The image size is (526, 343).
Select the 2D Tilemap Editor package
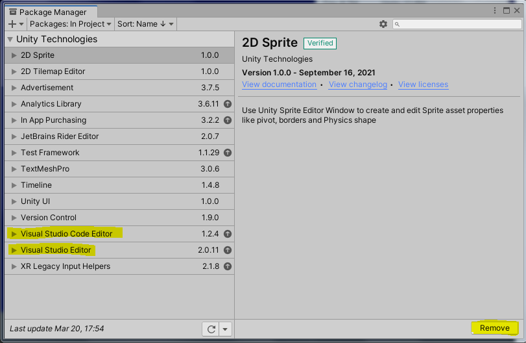tap(119, 71)
